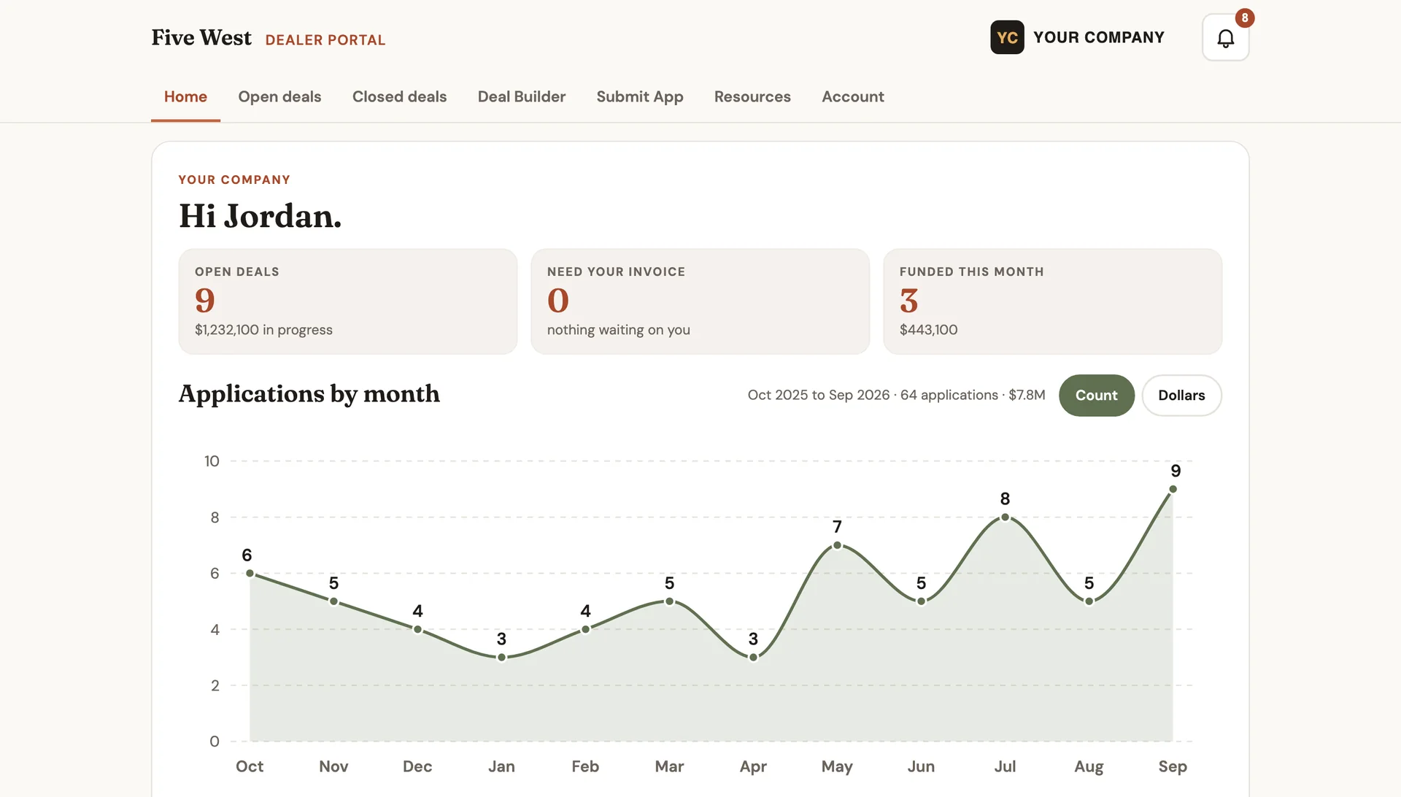The image size is (1401, 797).
Task: Click the Apr data point on chart
Action: 753,657
